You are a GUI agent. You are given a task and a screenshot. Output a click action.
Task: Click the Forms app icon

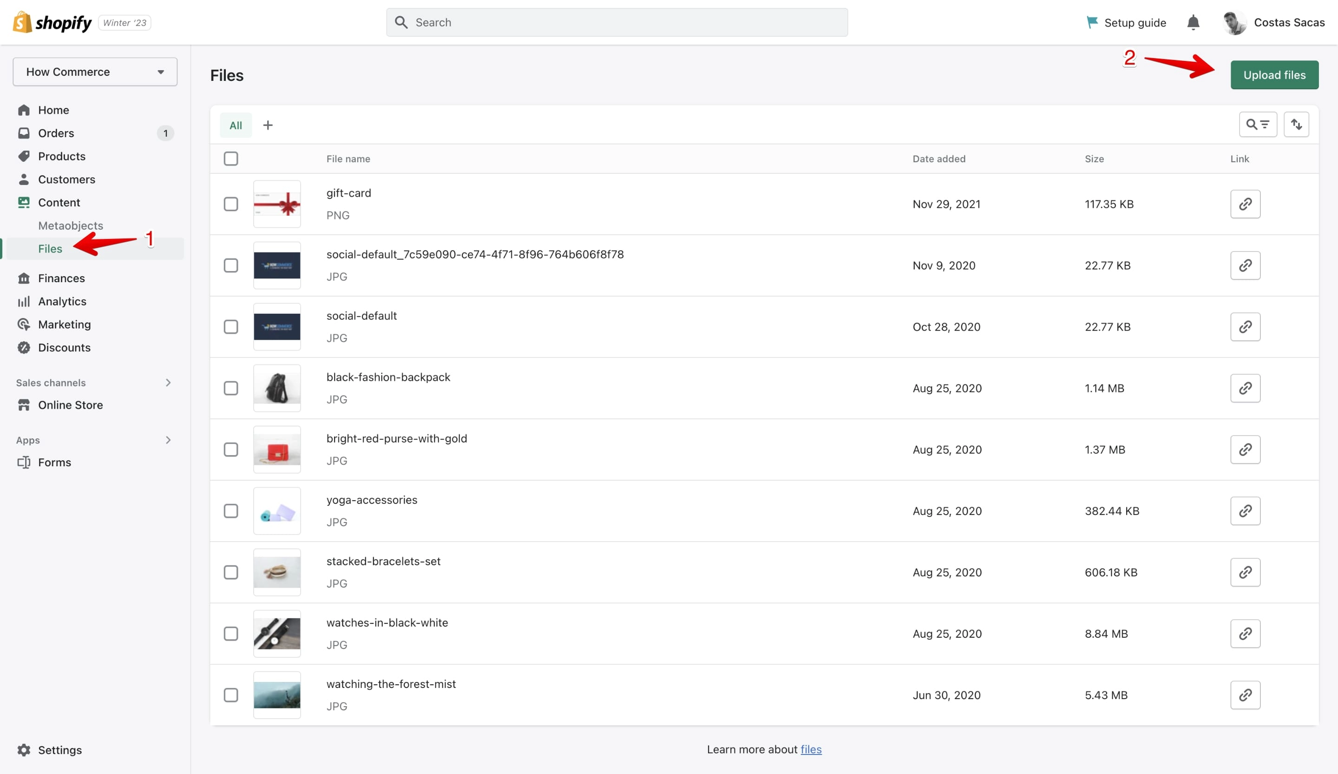pos(24,462)
